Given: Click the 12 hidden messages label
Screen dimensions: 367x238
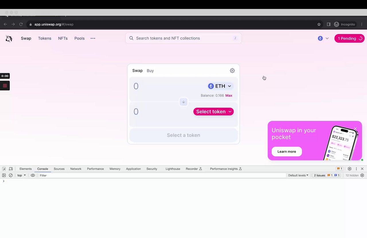Looking at the screenshot, I should tap(352, 175).
